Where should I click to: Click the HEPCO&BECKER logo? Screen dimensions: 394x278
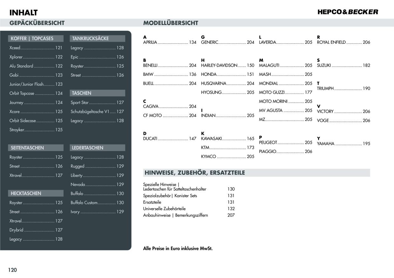(348, 12)
